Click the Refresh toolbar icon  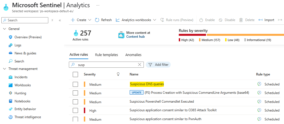(x=97, y=20)
